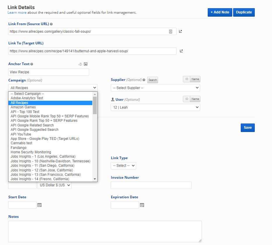Image resolution: width=272 pixels, height=245 pixels.
Task: Open the Link Type dropdown
Action: tap(123, 166)
